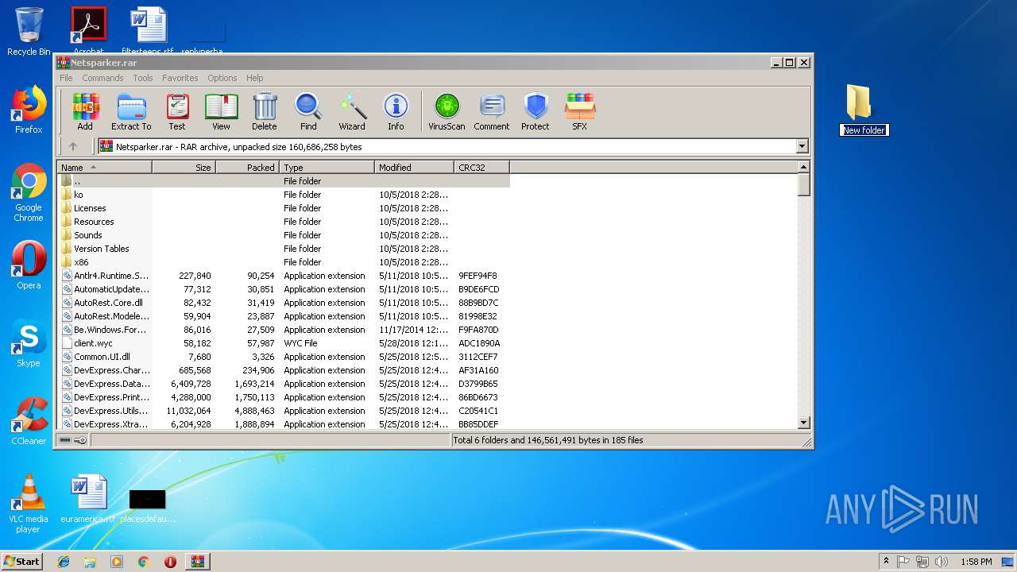This screenshot has height=572, width=1017.
Task: Select the Google Chrome desktop shortcut
Action: tap(29, 193)
